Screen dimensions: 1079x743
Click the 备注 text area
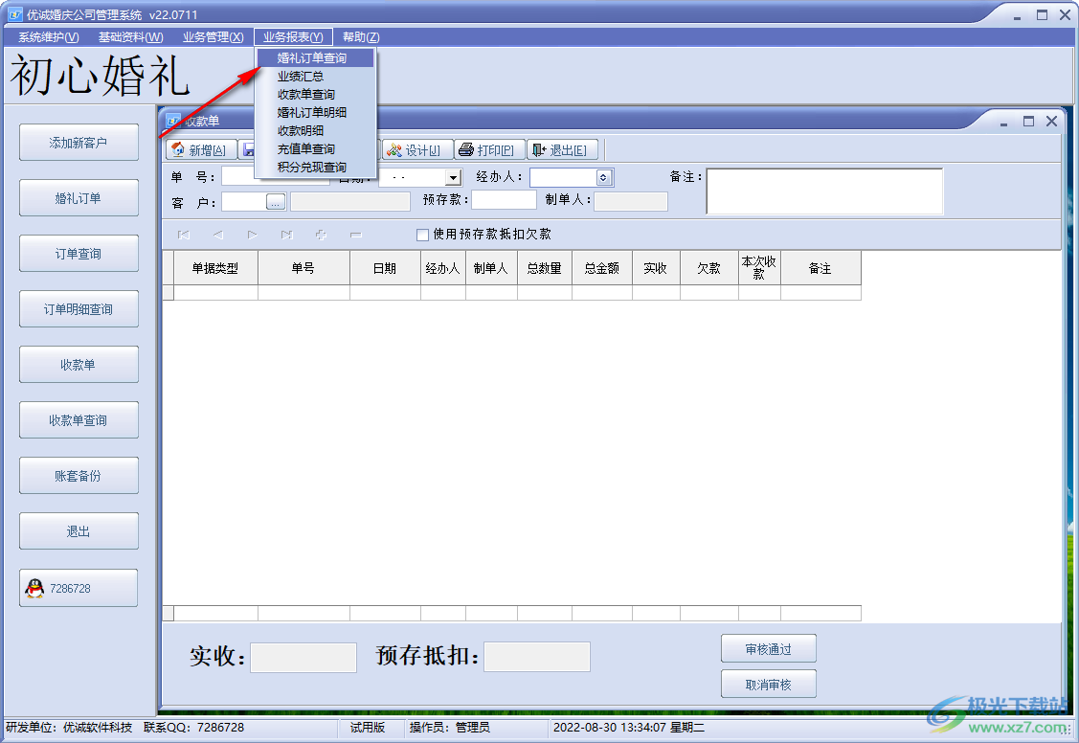[824, 191]
